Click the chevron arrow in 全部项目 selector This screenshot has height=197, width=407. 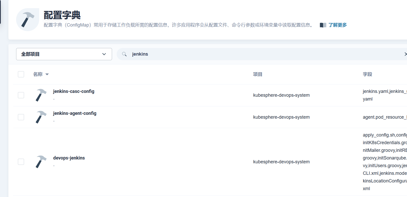click(x=104, y=54)
